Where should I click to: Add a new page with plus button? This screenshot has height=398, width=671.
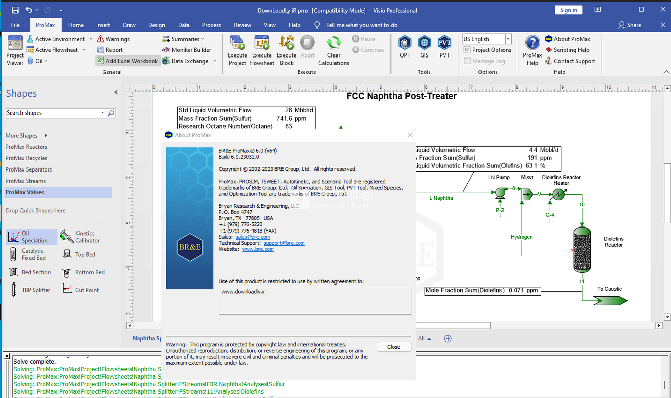448,338
